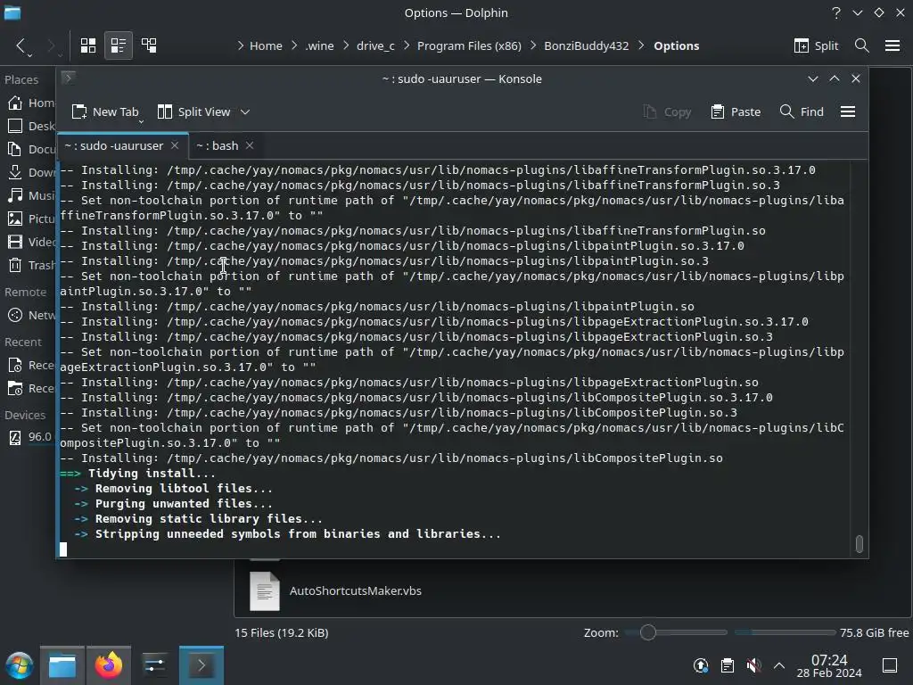Open Desktop in Places panel
Viewport: 913px width, 685px height.
click(30, 126)
